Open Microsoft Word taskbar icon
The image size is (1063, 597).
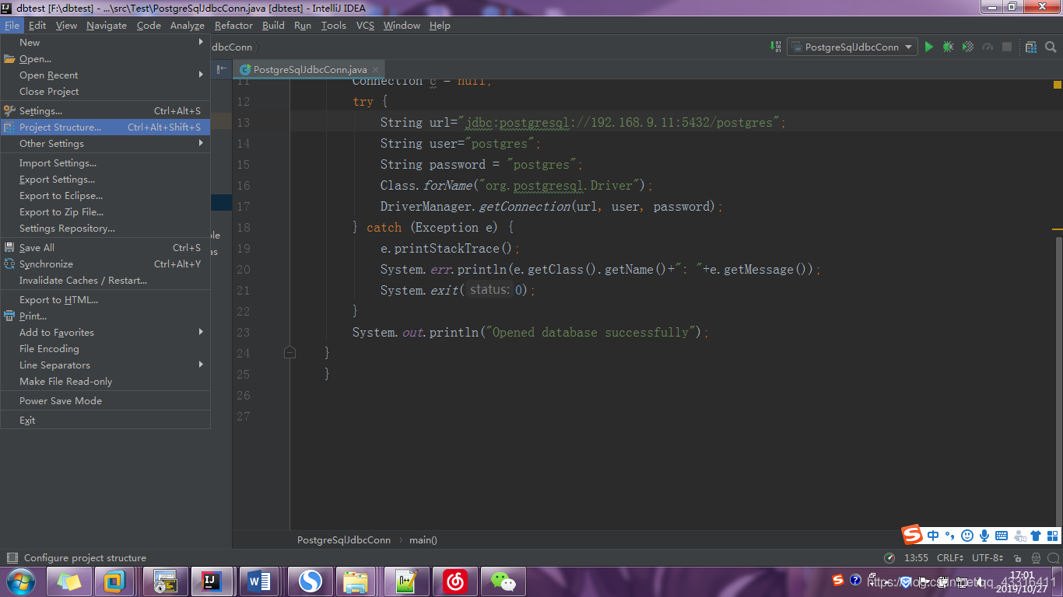point(260,581)
